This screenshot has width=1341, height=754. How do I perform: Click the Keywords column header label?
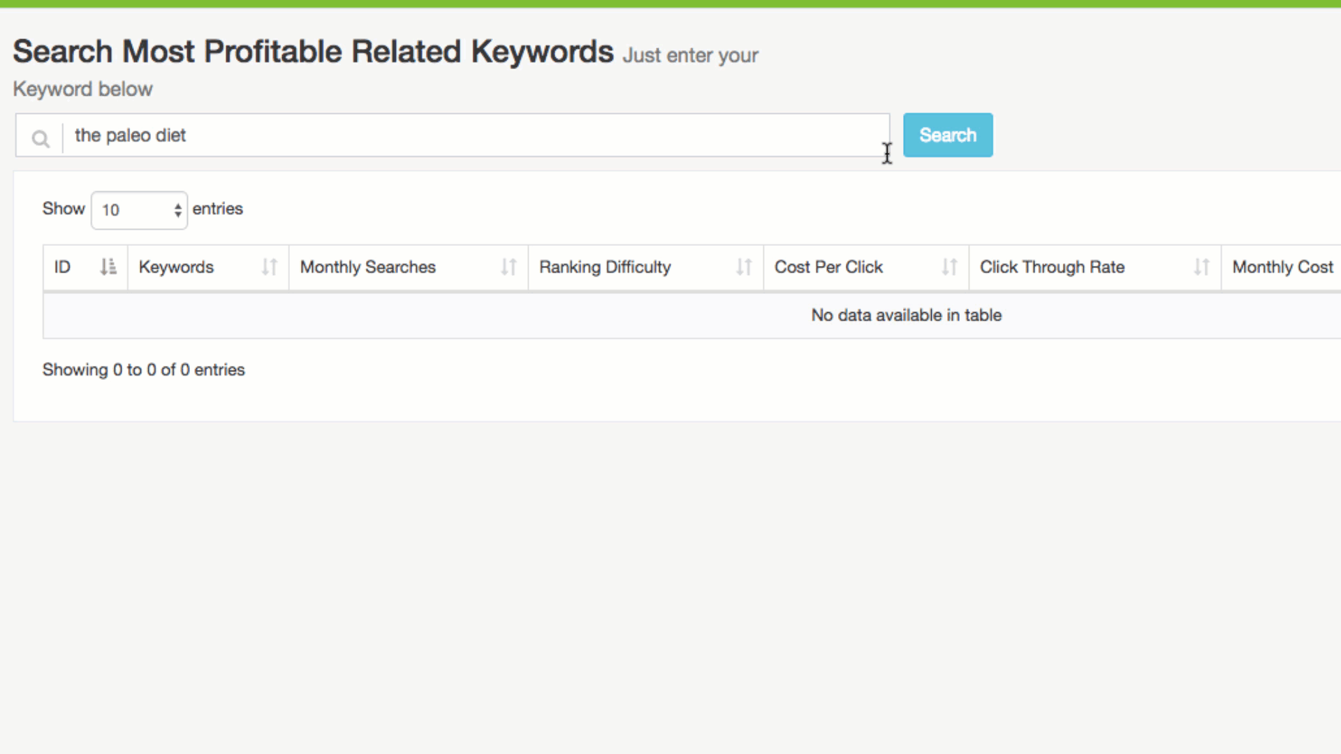click(x=176, y=267)
